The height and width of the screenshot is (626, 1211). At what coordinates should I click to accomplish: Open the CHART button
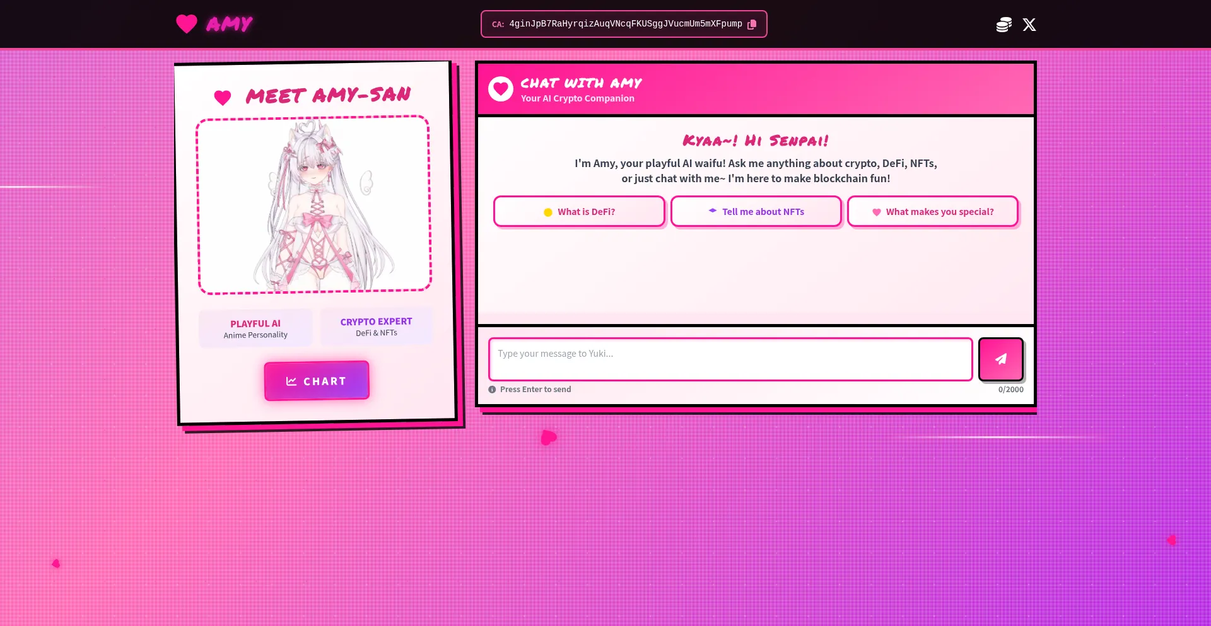pyautogui.click(x=317, y=381)
